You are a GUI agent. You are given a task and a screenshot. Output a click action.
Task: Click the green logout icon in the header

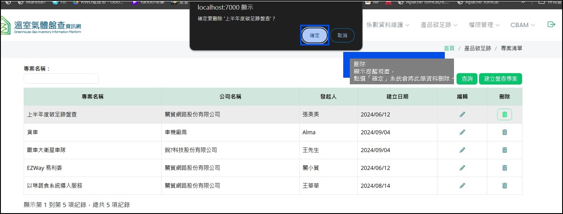[551, 24]
